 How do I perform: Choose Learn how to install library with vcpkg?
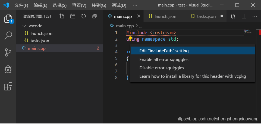pyautogui.click(x=193, y=76)
